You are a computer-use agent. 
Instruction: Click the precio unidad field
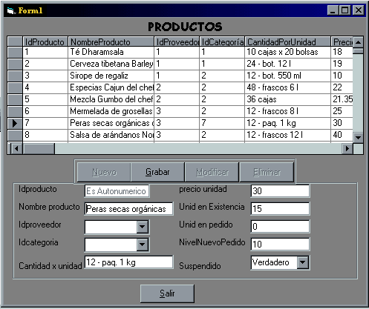[280, 191]
